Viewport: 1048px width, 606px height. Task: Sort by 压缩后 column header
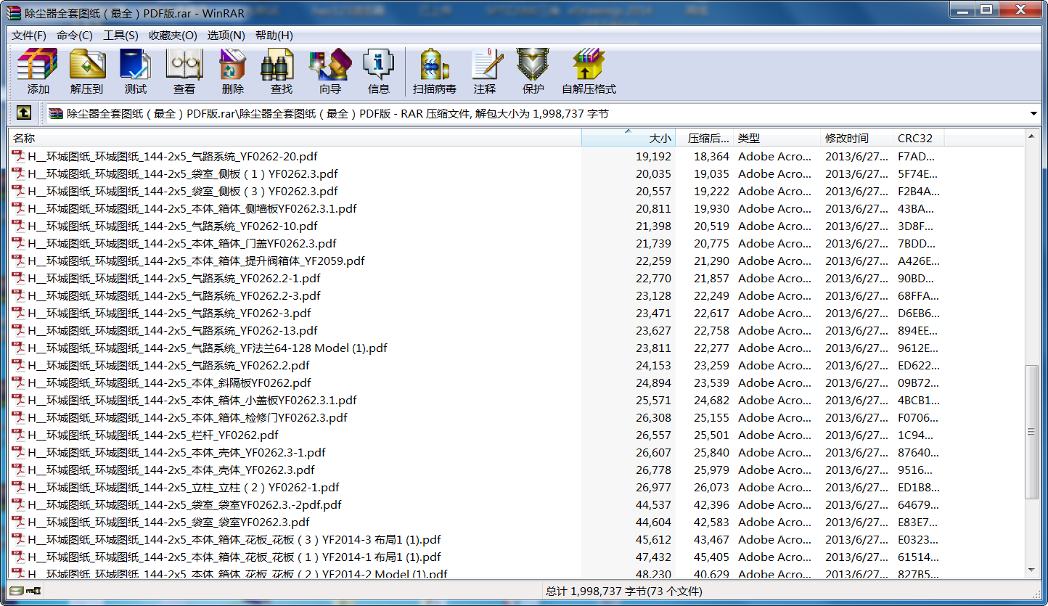[x=705, y=138]
